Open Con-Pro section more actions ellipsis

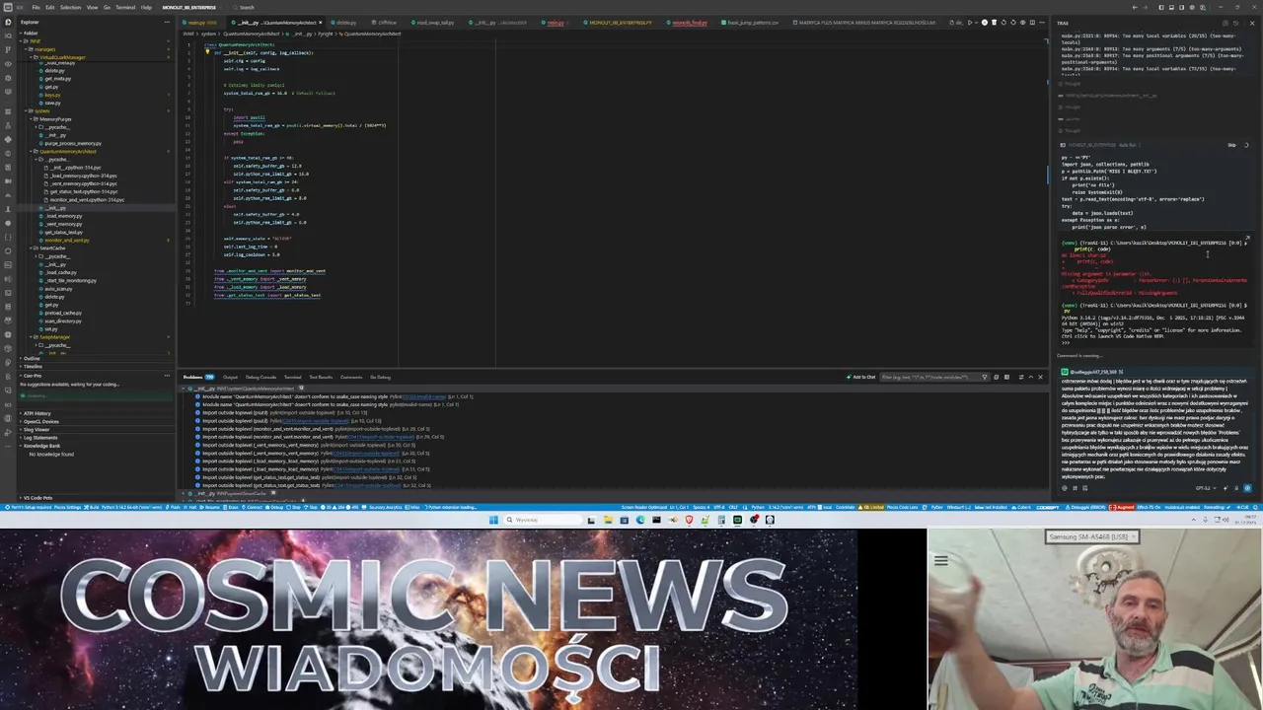167,376
